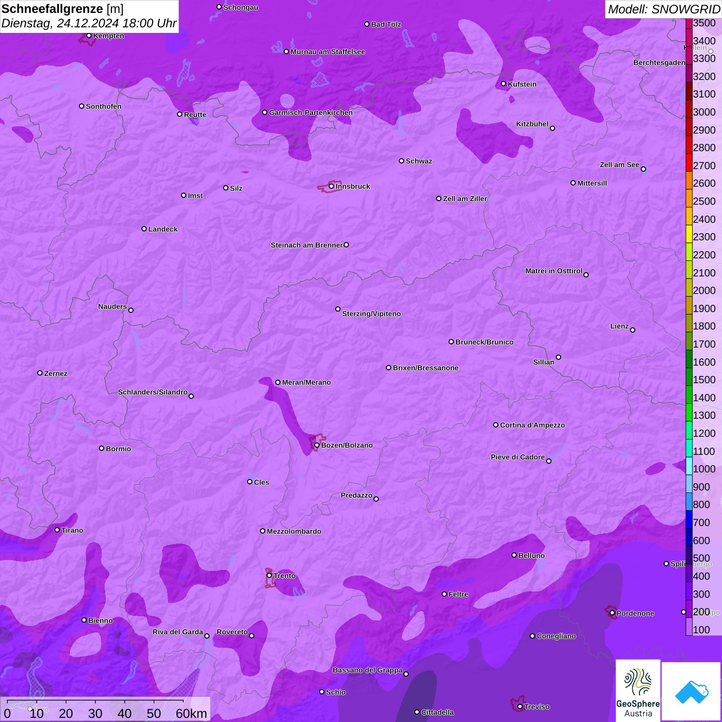Click the Kempten city marker
Screen dimensions: 722x722
click(89, 36)
